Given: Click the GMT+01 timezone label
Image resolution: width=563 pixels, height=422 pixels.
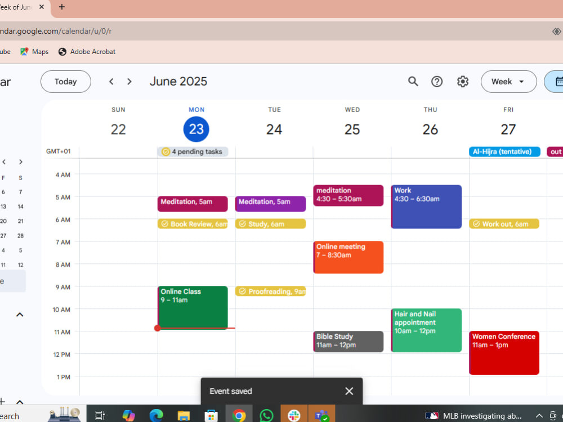Looking at the screenshot, I should pyautogui.click(x=58, y=151).
